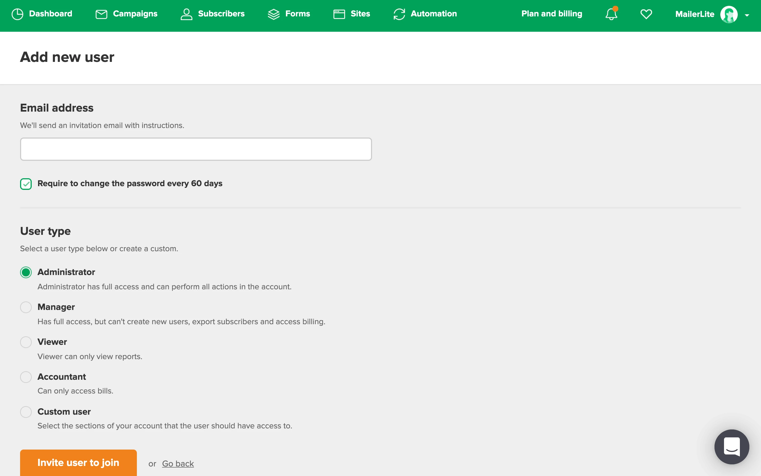Viewport: 761px width, 476px height.
Task: Select the Viewer user type
Action: [26, 342]
